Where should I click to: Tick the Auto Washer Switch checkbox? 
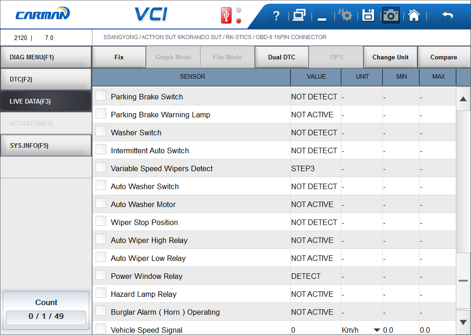click(101, 185)
